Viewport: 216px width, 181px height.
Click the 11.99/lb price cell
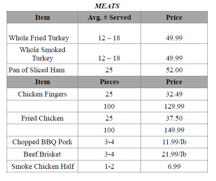coord(174,142)
